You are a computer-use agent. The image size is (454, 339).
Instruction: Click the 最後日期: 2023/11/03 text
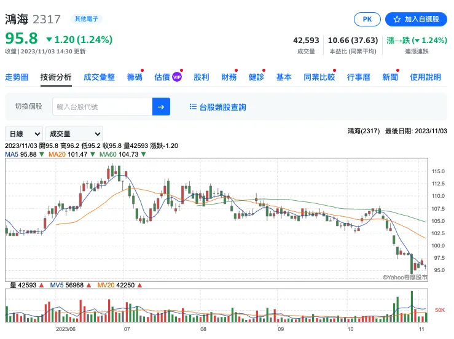pos(416,131)
